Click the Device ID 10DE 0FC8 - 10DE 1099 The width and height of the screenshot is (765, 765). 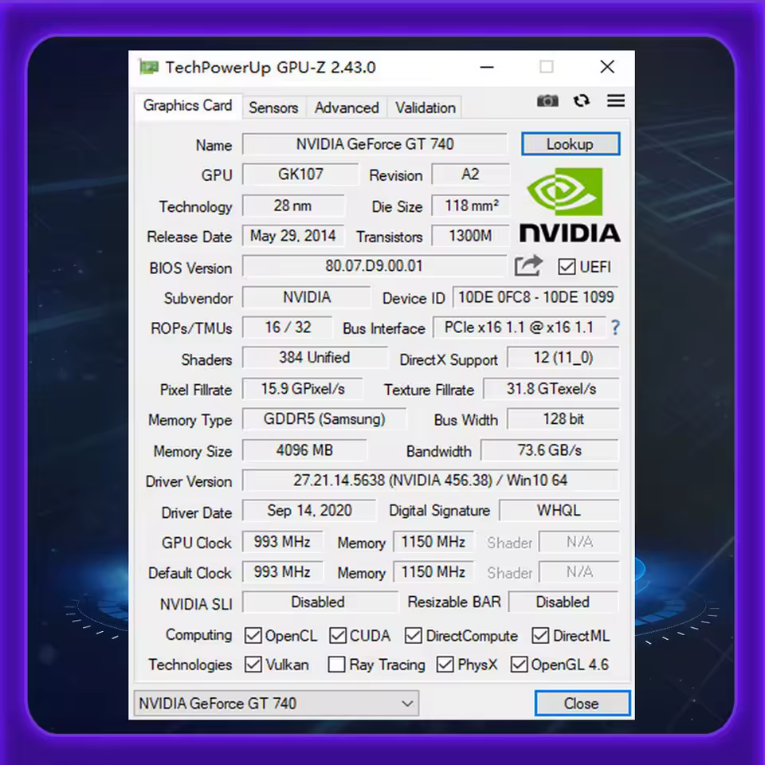click(x=536, y=297)
